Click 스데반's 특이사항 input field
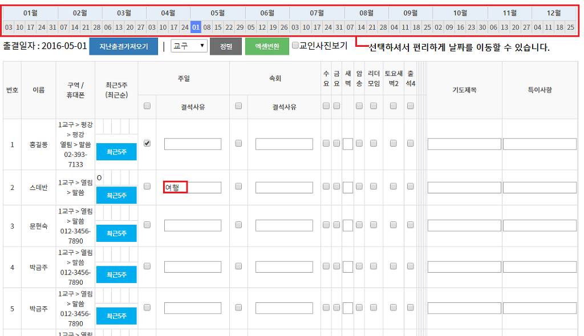The height and width of the screenshot is (336, 584). coord(540,187)
